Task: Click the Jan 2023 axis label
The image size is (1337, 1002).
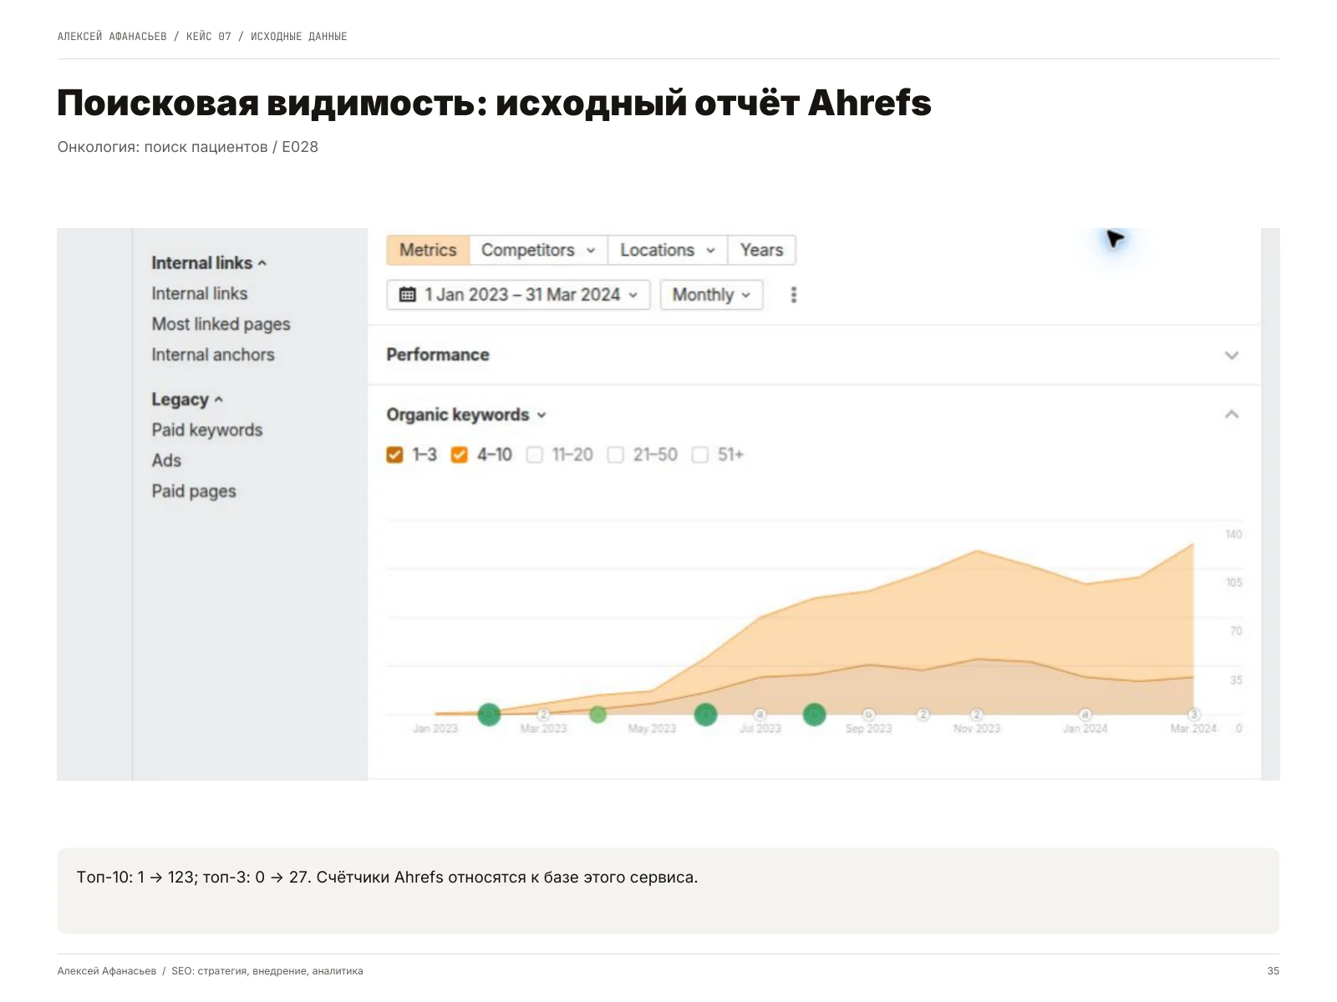Action: click(435, 729)
